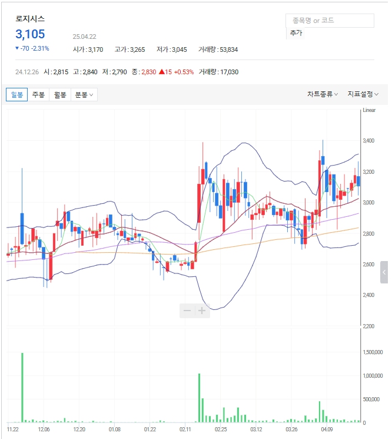Click the 거래량:17,030 volume text
This screenshot has height=439, width=392.
[x=218, y=72]
